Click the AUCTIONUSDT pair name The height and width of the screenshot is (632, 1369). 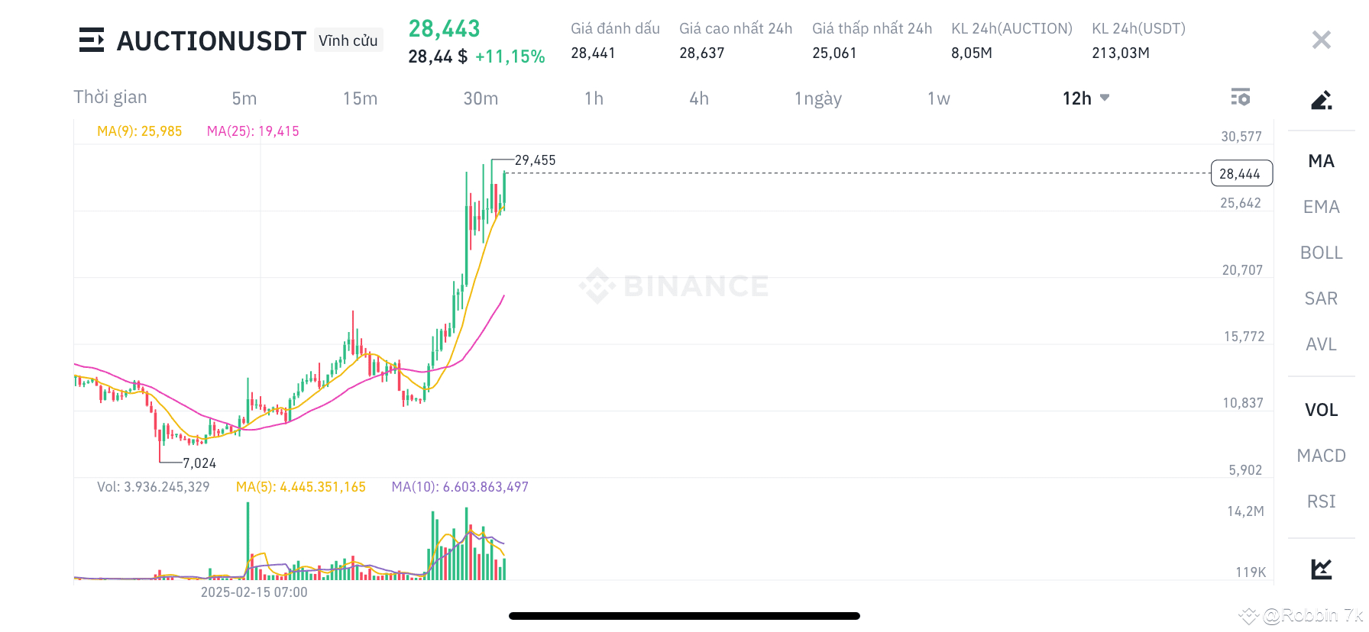click(212, 41)
